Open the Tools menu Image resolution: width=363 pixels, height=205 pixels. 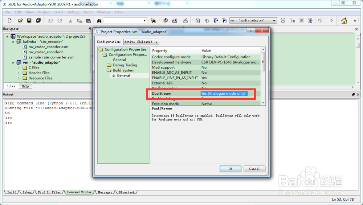(x=88, y=12)
